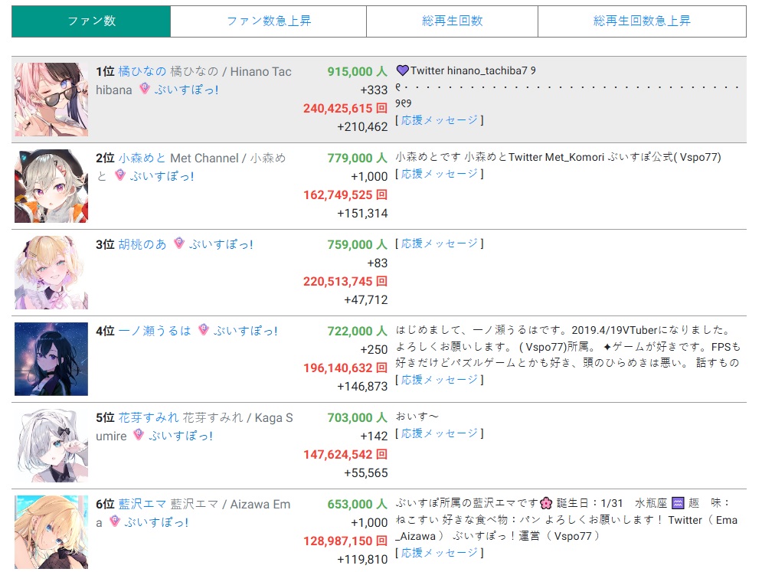Open 応援メッセージ link for 花芽すみれ
This screenshot has height=572, width=762.
point(440,433)
